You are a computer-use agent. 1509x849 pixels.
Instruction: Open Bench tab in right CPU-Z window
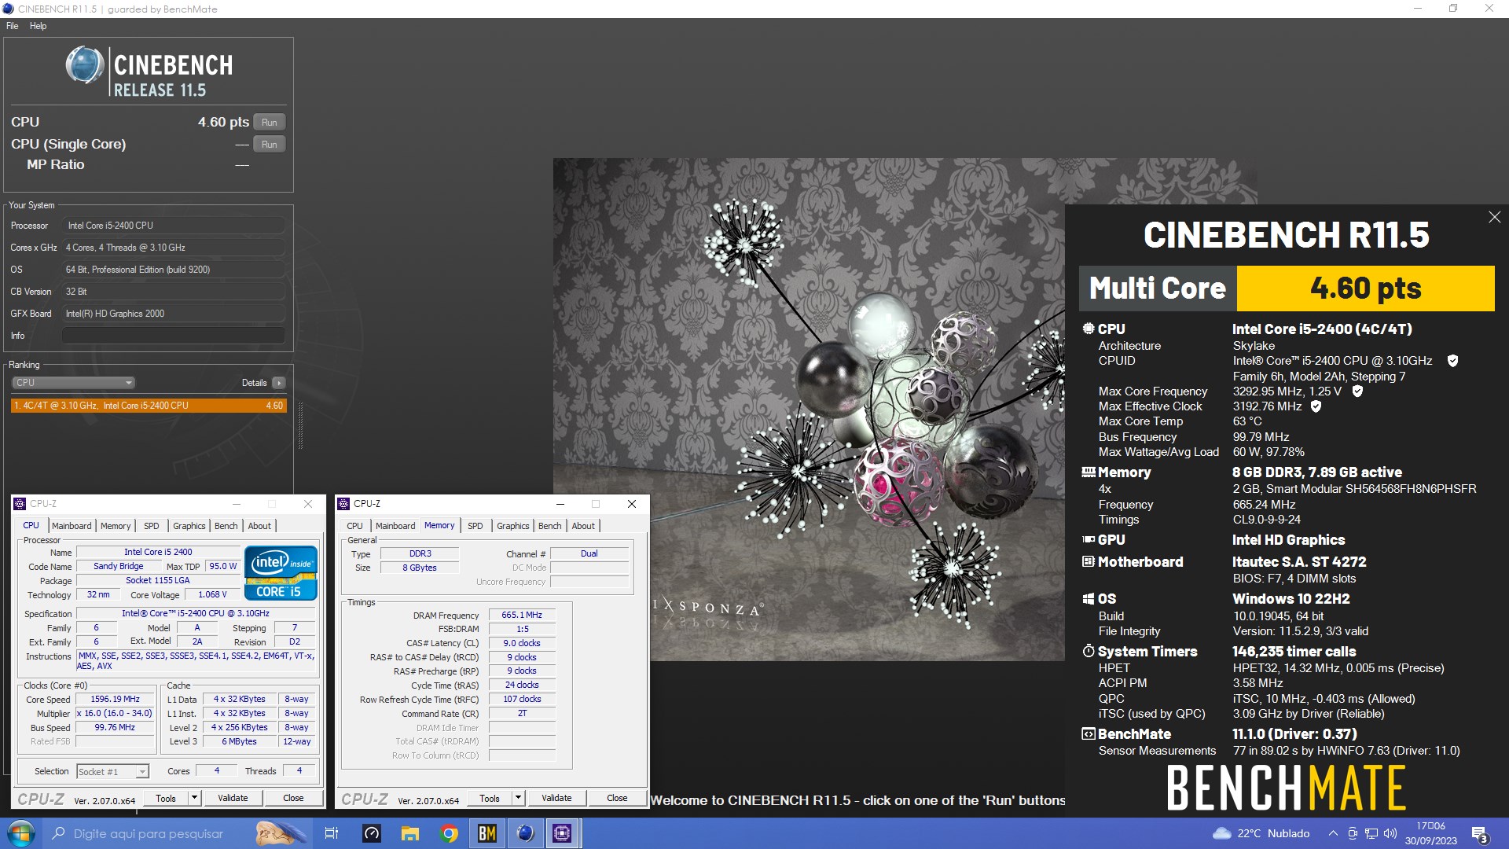[549, 526]
